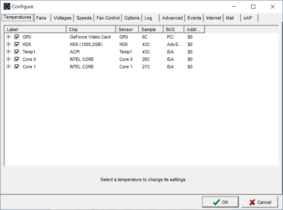Open the Advanced tab
283x210 pixels.
tap(172, 18)
